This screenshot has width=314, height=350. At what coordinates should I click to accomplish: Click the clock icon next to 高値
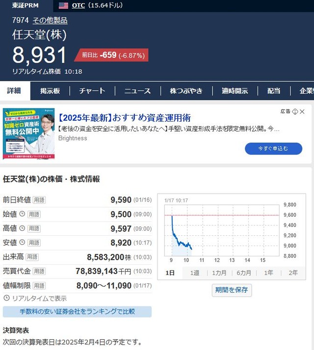point(22,228)
